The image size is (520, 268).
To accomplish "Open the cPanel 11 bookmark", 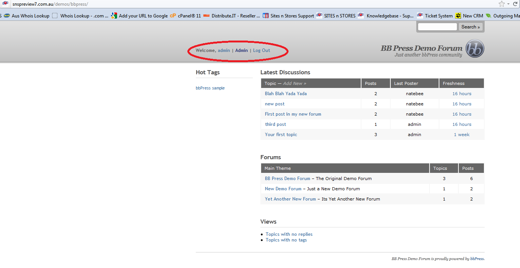I will pyautogui.click(x=185, y=16).
